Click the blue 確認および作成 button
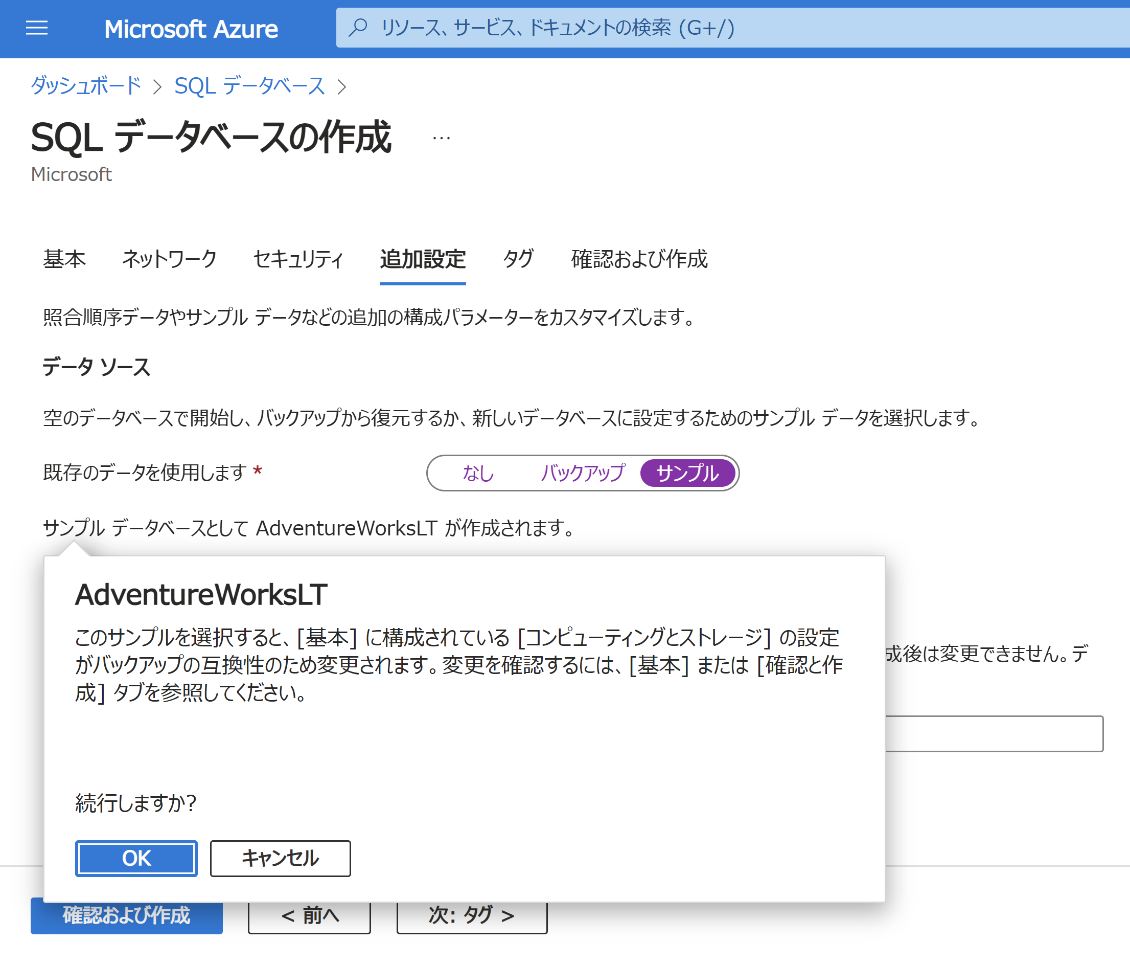This screenshot has width=1130, height=965. tap(127, 916)
